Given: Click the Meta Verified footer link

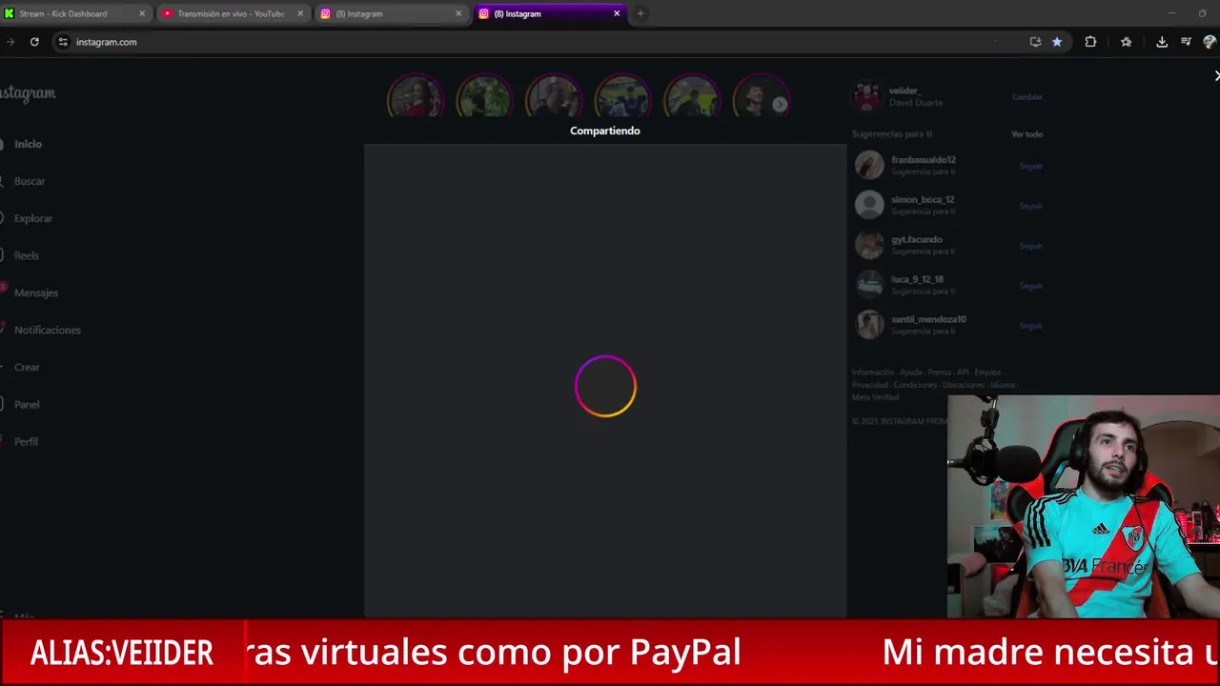Looking at the screenshot, I should (875, 397).
